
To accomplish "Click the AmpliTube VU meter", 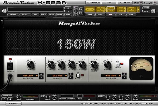I will click(141, 69).
